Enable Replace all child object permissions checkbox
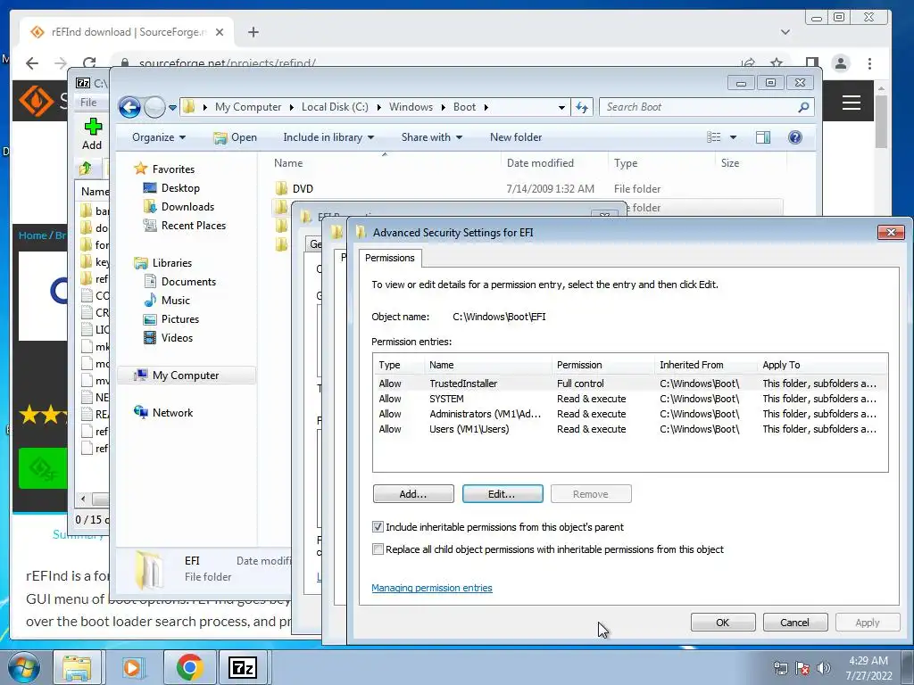 (378, 549)
